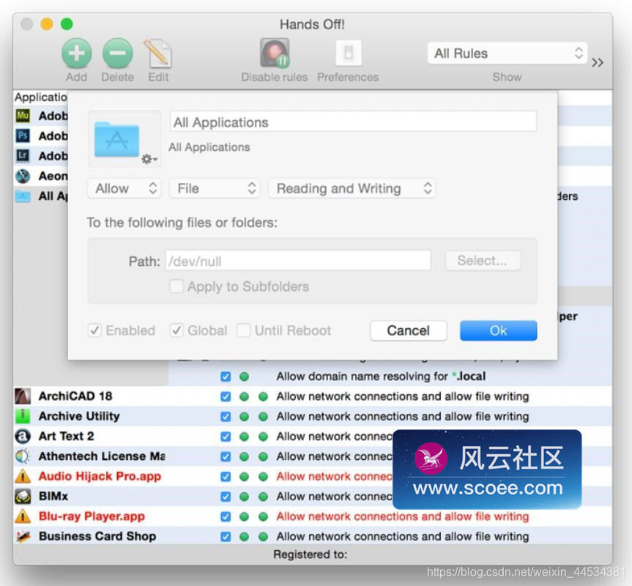Open Preferences from the toolbar

349,53
